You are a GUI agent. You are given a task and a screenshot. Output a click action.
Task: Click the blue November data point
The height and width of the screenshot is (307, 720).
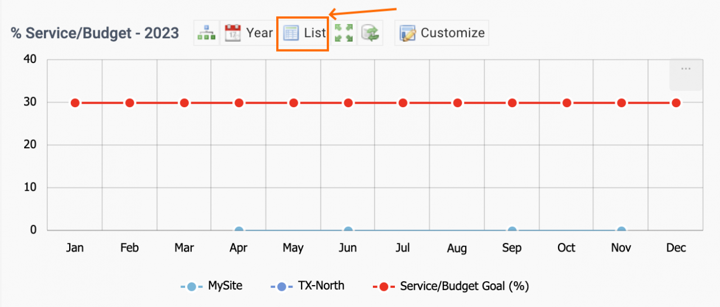[621, 230]
